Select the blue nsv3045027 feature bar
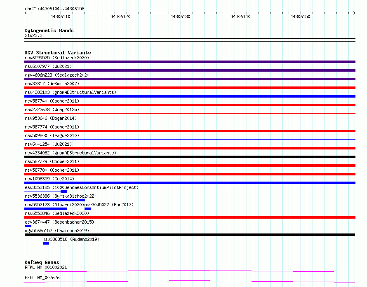367x287 pixels. 88,209
